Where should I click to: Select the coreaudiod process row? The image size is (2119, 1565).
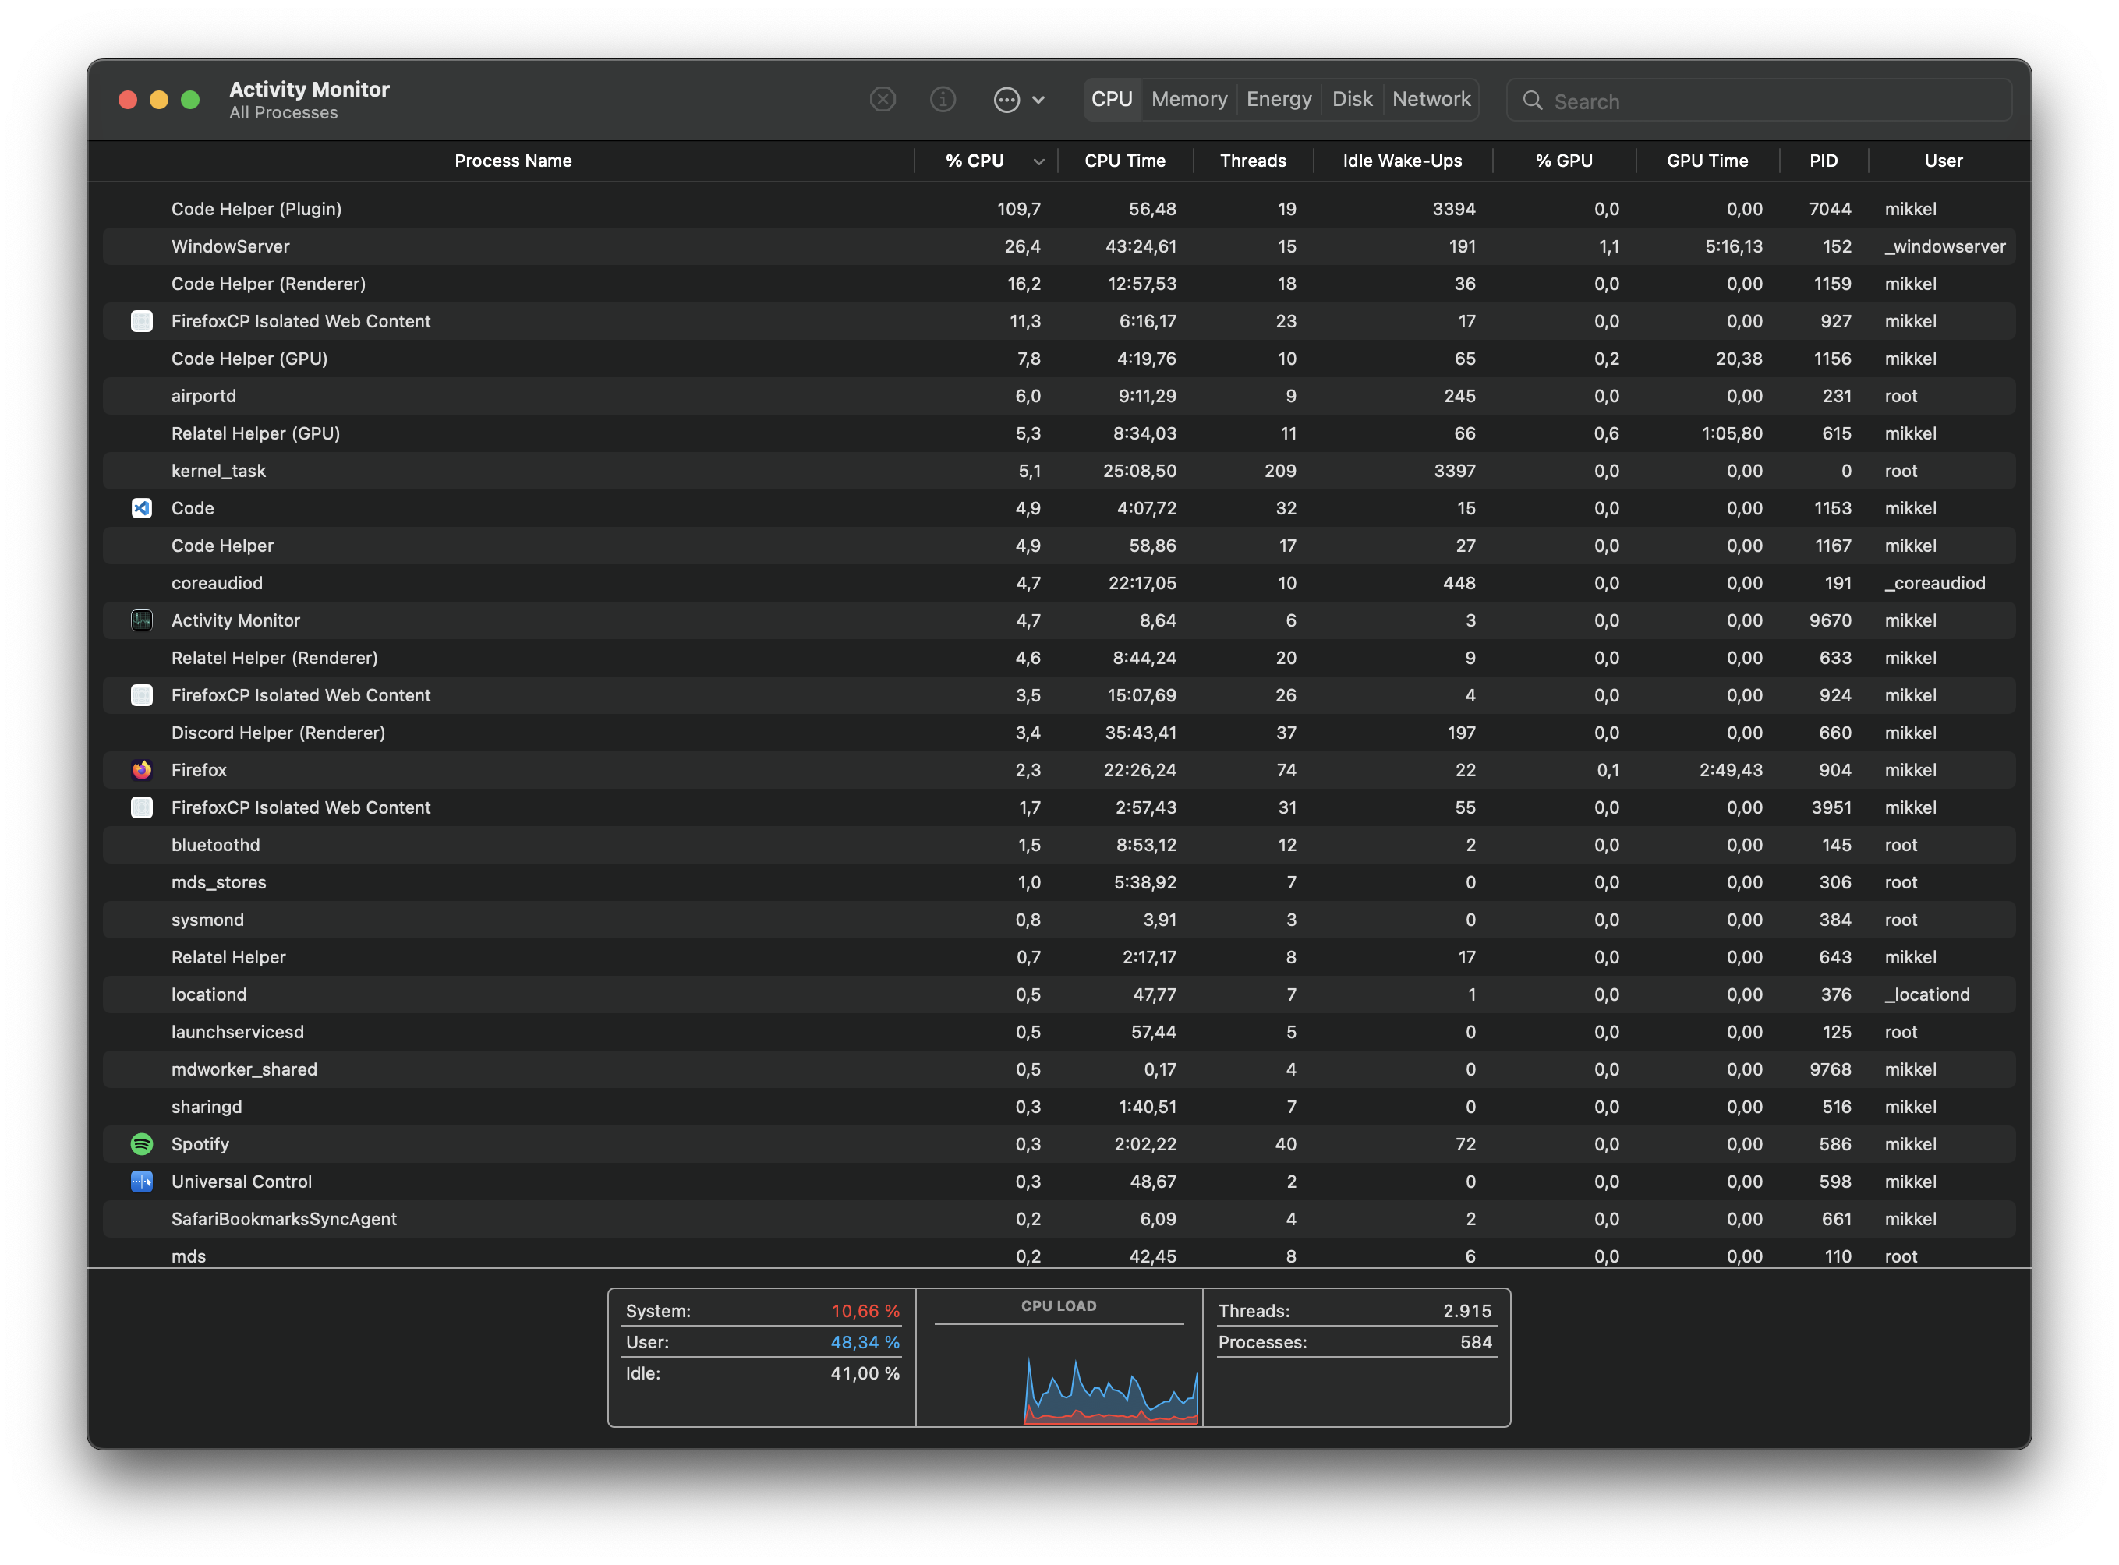click(1059, 584)
